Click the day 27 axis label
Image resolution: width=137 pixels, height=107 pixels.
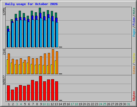[x=112, y=104]
